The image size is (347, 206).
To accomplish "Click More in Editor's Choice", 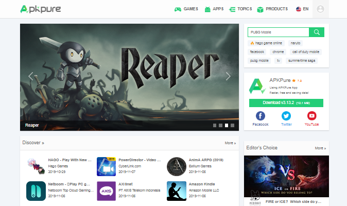I will coord(320,148).
